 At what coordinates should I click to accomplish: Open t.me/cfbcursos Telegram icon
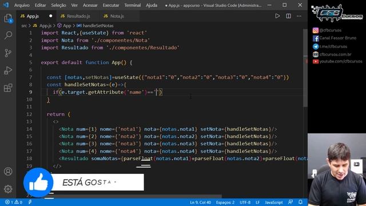tap(316, 46)
